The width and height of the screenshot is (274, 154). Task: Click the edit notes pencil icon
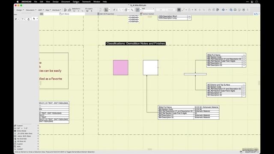pyautogui.click(x=217, y=10)
